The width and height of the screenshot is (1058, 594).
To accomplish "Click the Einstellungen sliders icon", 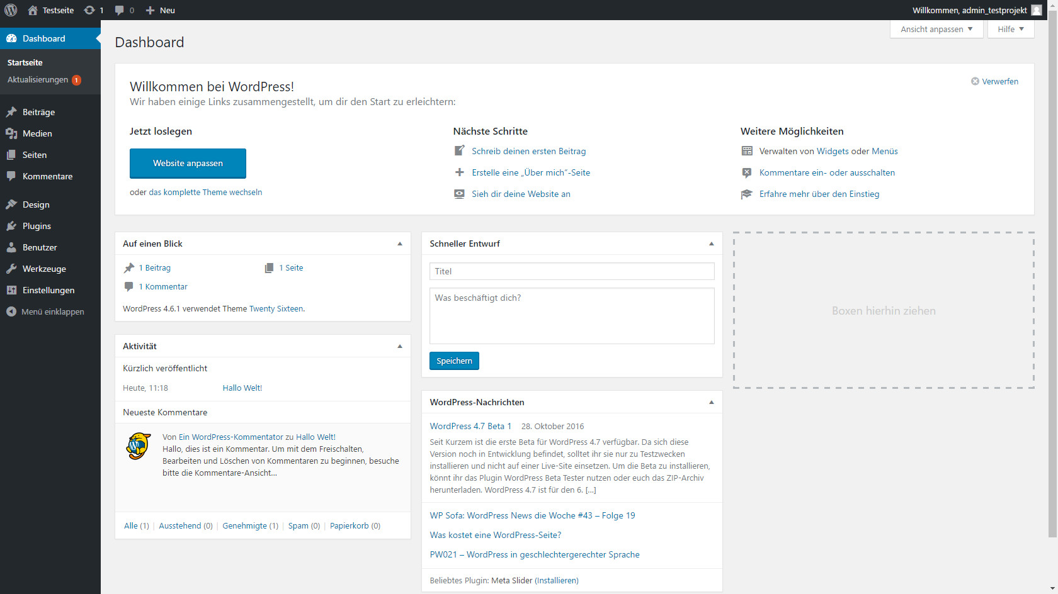I will click(x=11, y=290).
